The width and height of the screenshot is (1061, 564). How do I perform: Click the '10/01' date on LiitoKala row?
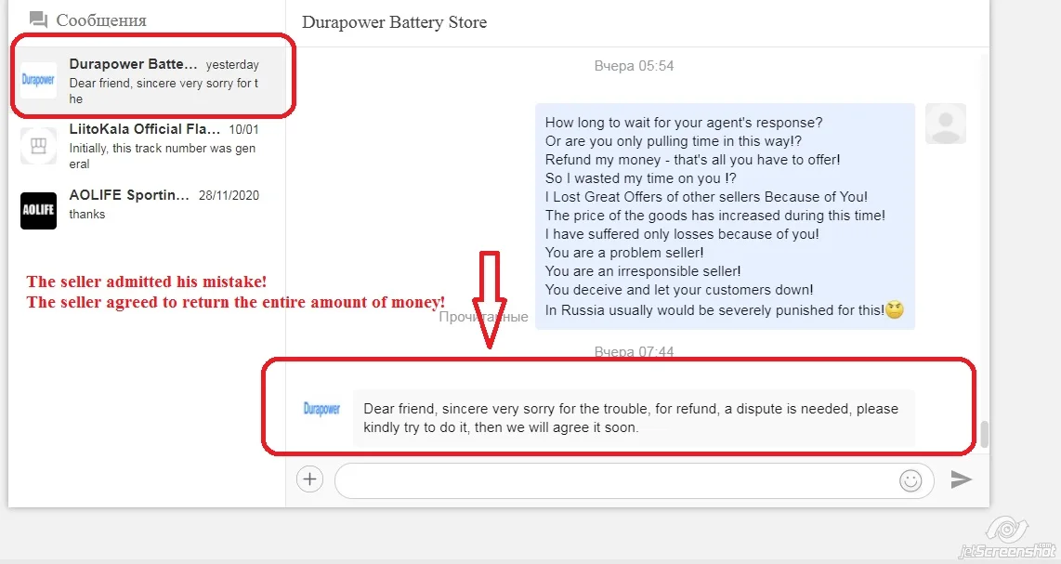tap(243, 129)
